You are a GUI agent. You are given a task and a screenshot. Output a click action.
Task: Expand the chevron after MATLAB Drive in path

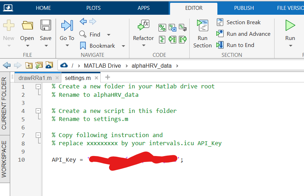(127, 66)
